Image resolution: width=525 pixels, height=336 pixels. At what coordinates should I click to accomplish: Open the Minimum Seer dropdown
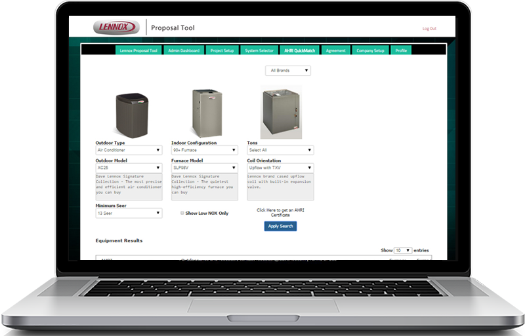point(129,213)
